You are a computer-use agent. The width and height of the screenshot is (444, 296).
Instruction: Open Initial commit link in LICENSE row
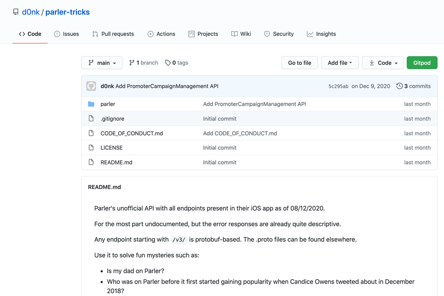tap(220, 148)
